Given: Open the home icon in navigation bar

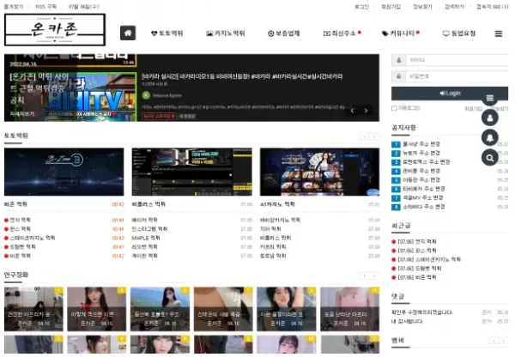Looking at the screenshot, I should coord(128,33).
